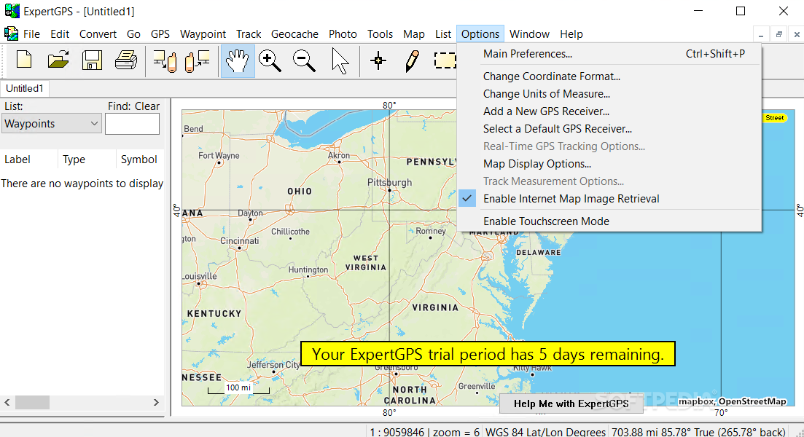Viewport: 804px width, 437px height.
Task: Select the New Waypoint crosshair tool
Action: (x=378, y=61)
